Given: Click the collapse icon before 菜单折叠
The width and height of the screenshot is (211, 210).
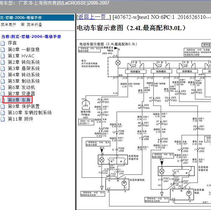Looking at the screenshot, I should pos(23,25).
